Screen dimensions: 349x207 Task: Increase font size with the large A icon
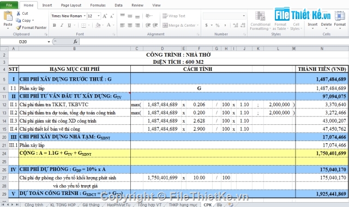[x=105, y=16]
